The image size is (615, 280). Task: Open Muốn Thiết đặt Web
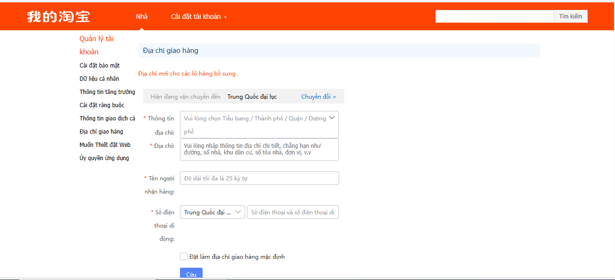click(105, 144)
